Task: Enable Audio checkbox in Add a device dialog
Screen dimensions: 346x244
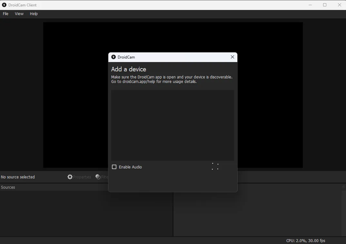Action: [114, 167]
